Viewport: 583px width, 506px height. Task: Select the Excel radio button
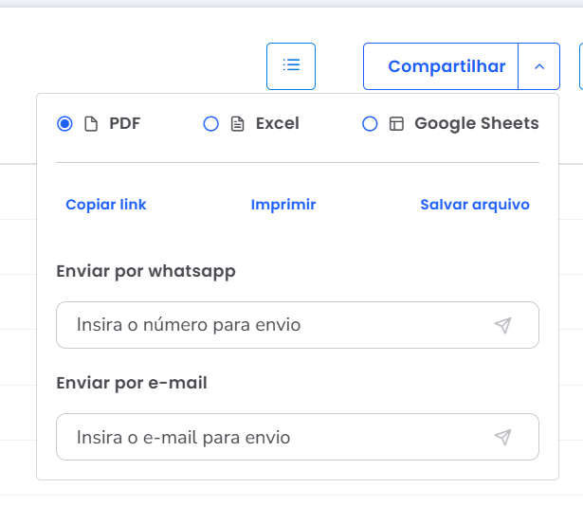pyautogui.click(x=211, y=124)
